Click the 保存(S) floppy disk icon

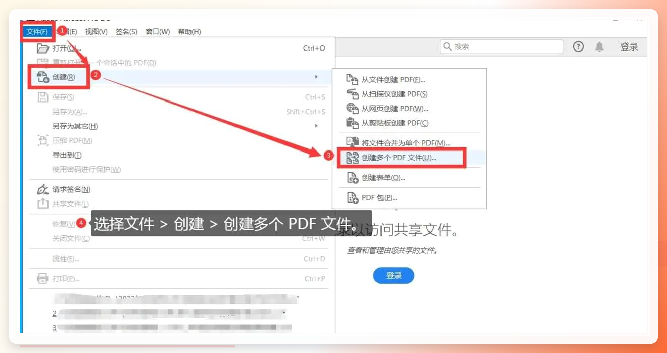[x=43, y=97]
